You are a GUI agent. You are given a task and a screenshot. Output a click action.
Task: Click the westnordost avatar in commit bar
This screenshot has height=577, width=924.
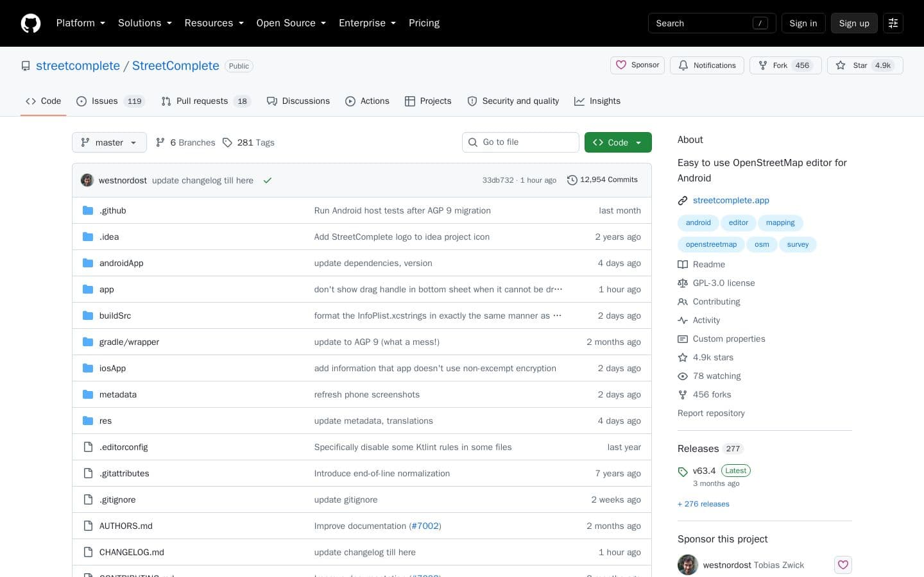(87, 180)
